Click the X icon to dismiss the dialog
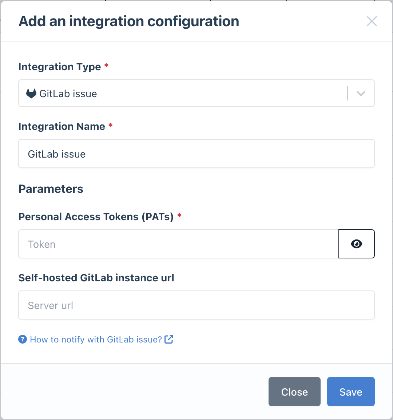Image resolution: width=393 pixels, height=420 pixels. [372, 21]
